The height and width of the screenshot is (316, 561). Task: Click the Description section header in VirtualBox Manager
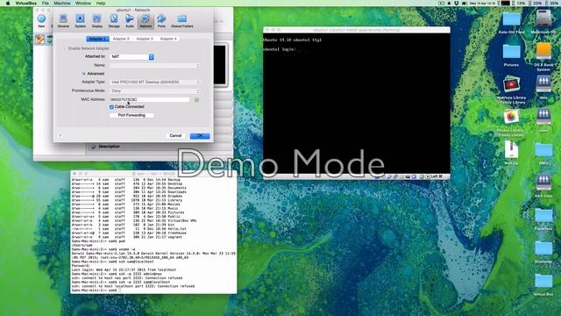point(109,147)
